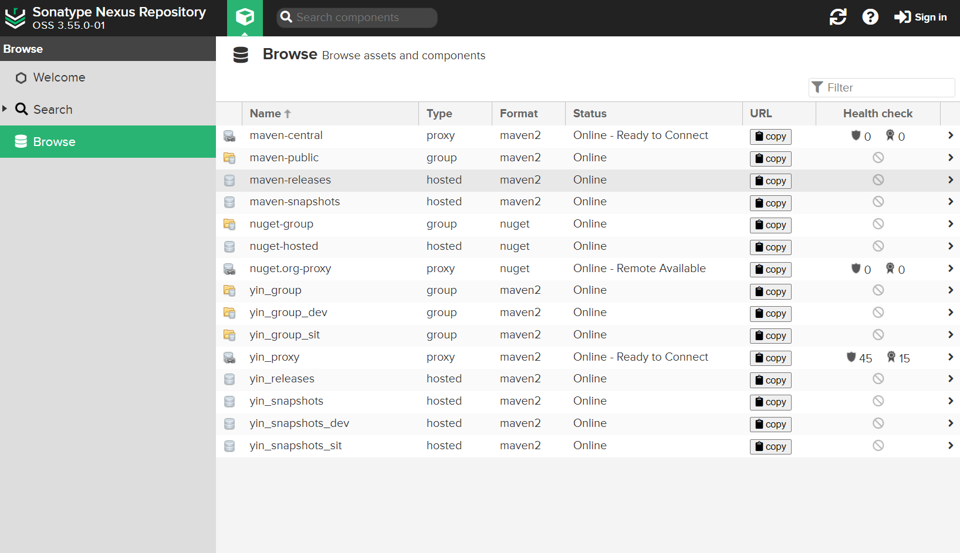The image size is (960, 553).
Task: Click yin_releases health check unavailable icon
Action: (878, 378)
